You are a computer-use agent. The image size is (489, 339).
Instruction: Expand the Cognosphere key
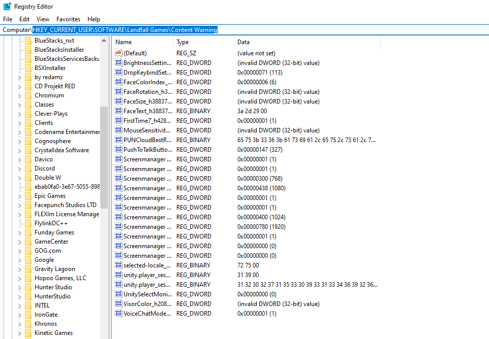point(20,141)
